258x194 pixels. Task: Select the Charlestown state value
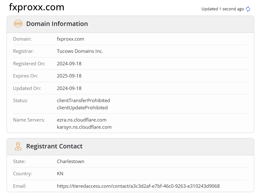[71, 161]
